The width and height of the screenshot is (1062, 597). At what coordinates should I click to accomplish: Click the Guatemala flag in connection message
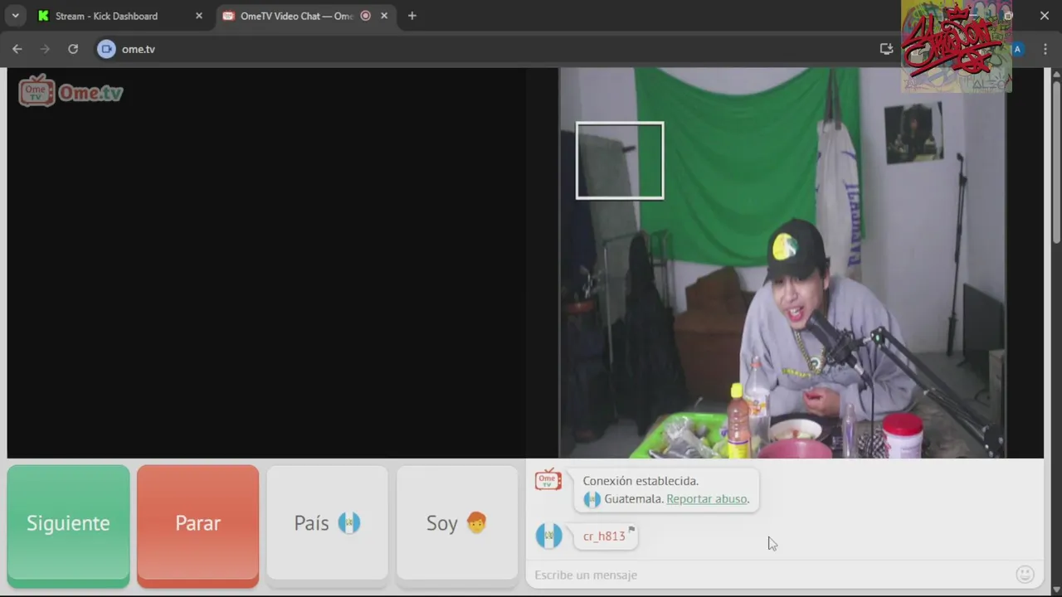click(592, 499)
